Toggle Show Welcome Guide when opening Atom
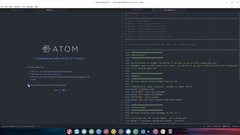Screen dimensions: 240x135 (28, 85)
